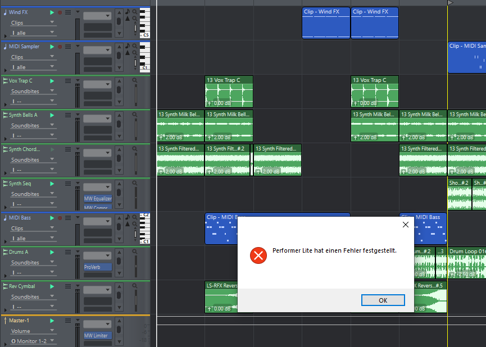
Task: Select the first Clip - Wind FX block
Action: click(x=326, y=23)
